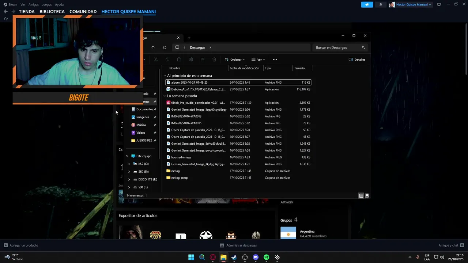Image resolution: width=468 pixels, height=263 pixels.
Task: Click Agregar un producto in Steam
Action: click(x=21, y=245)
